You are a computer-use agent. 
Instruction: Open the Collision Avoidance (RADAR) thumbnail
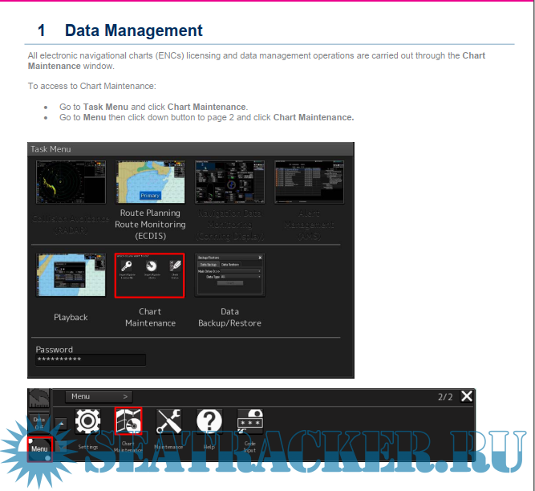click(x=71, y=182)
